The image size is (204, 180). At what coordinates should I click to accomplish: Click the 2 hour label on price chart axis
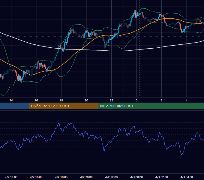click(x=161, y=100)
